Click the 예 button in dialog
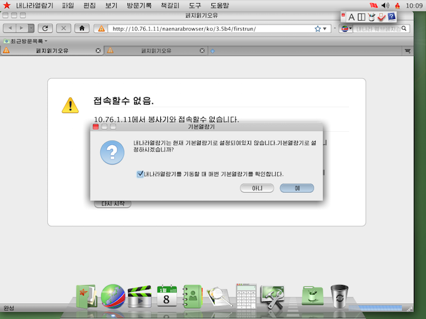Screen dimensions: 426x319 click(297, 188)
